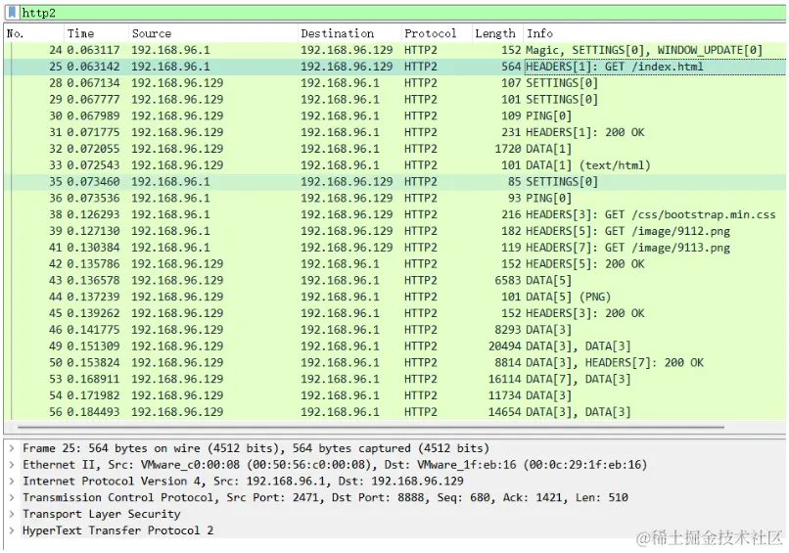This screenshot has width=789, height=553.
Task: Select packet 39 GET /image/9112.png
Action: [x=394, y=231]
